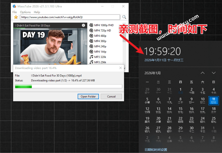Screen dimensions: 222x153
Task: Click the download progress bar
Action: (68, 86)
